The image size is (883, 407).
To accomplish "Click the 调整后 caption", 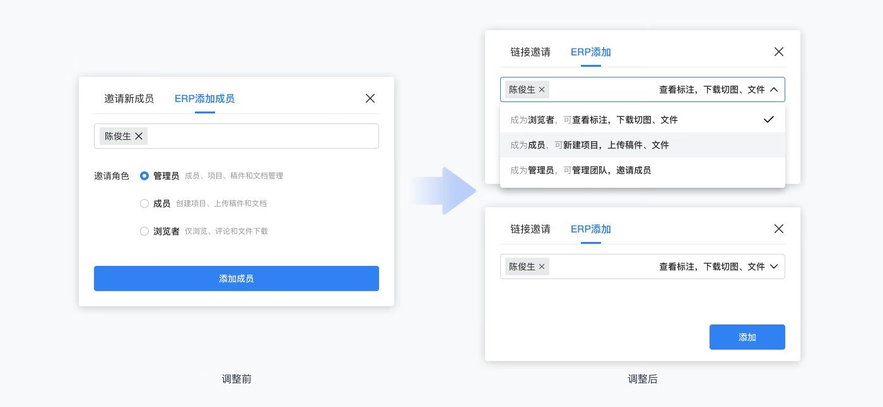I will click(643, 379).
